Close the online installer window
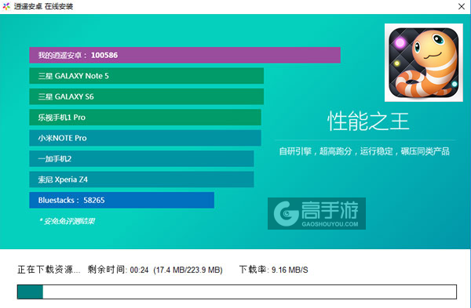The height and width of the screenshot is (308, 471). pos(462,6)
